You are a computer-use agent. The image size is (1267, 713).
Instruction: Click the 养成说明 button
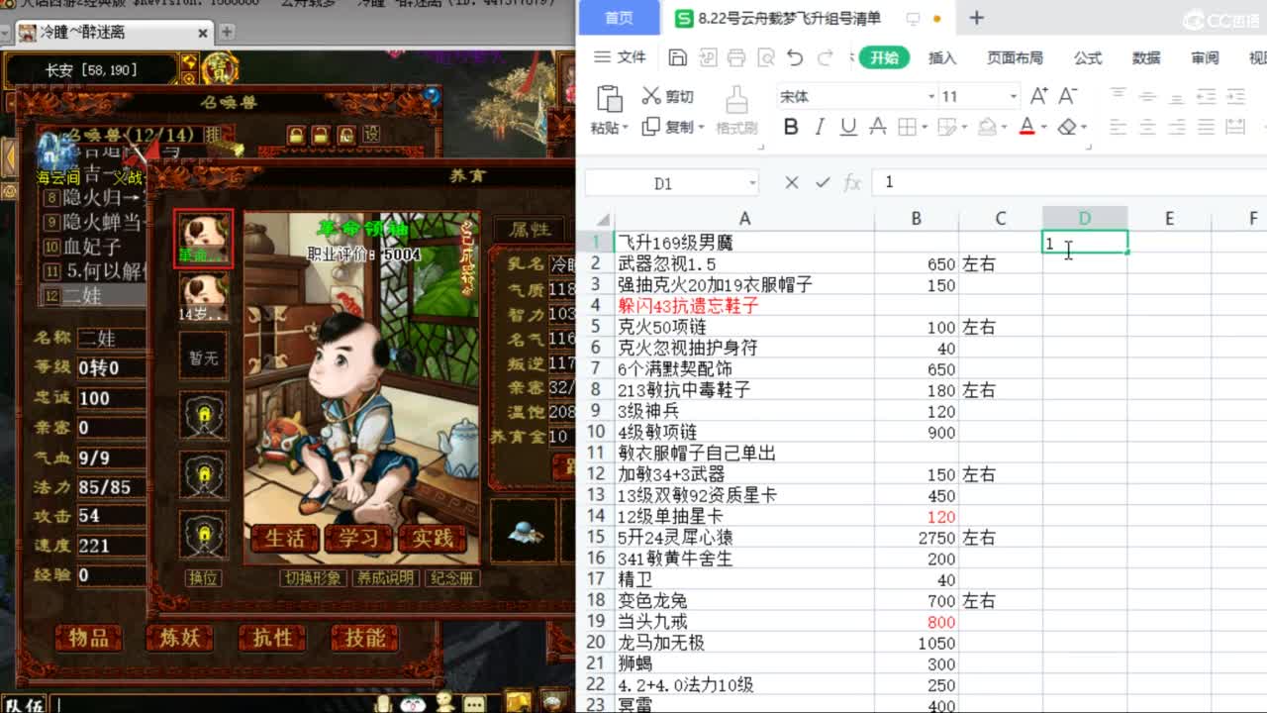(x=386, y=578)
